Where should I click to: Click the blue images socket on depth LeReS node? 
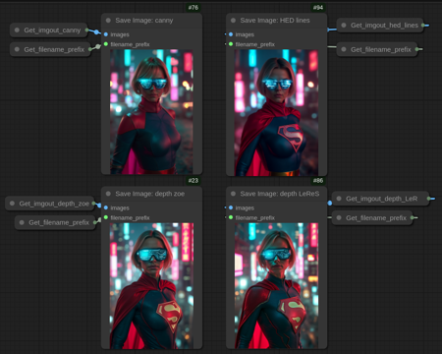(x=231, y=207)
